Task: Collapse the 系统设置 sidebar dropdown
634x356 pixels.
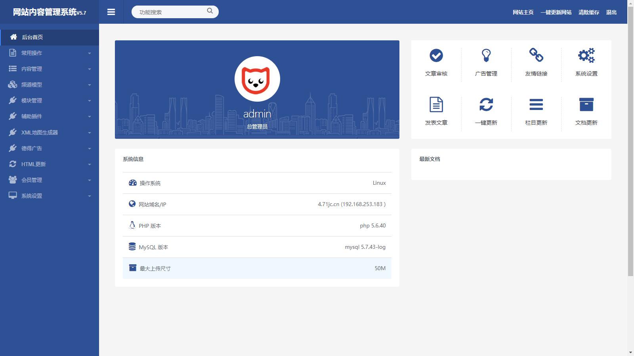Action: [x=50, y=195]
